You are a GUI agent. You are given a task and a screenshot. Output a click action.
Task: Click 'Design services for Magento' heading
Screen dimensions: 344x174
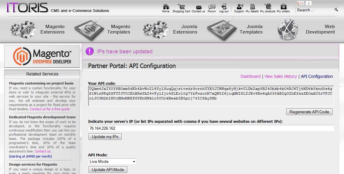click(x=33, y=164)
